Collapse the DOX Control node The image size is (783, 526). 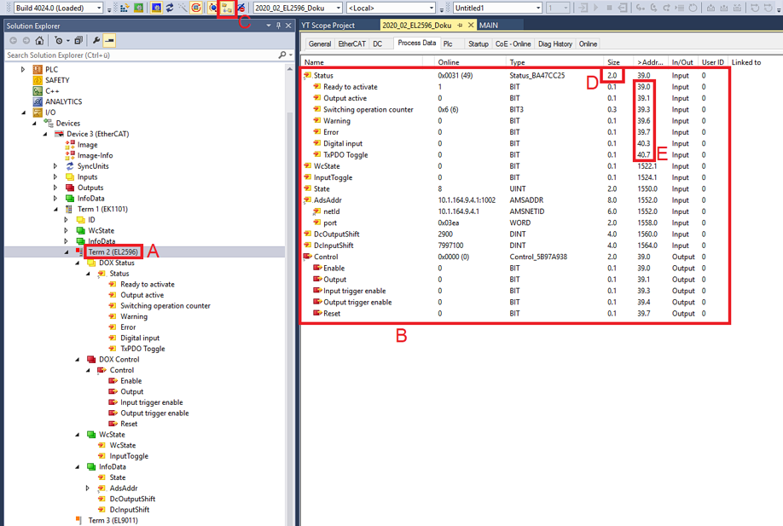(x=78, y=359)
